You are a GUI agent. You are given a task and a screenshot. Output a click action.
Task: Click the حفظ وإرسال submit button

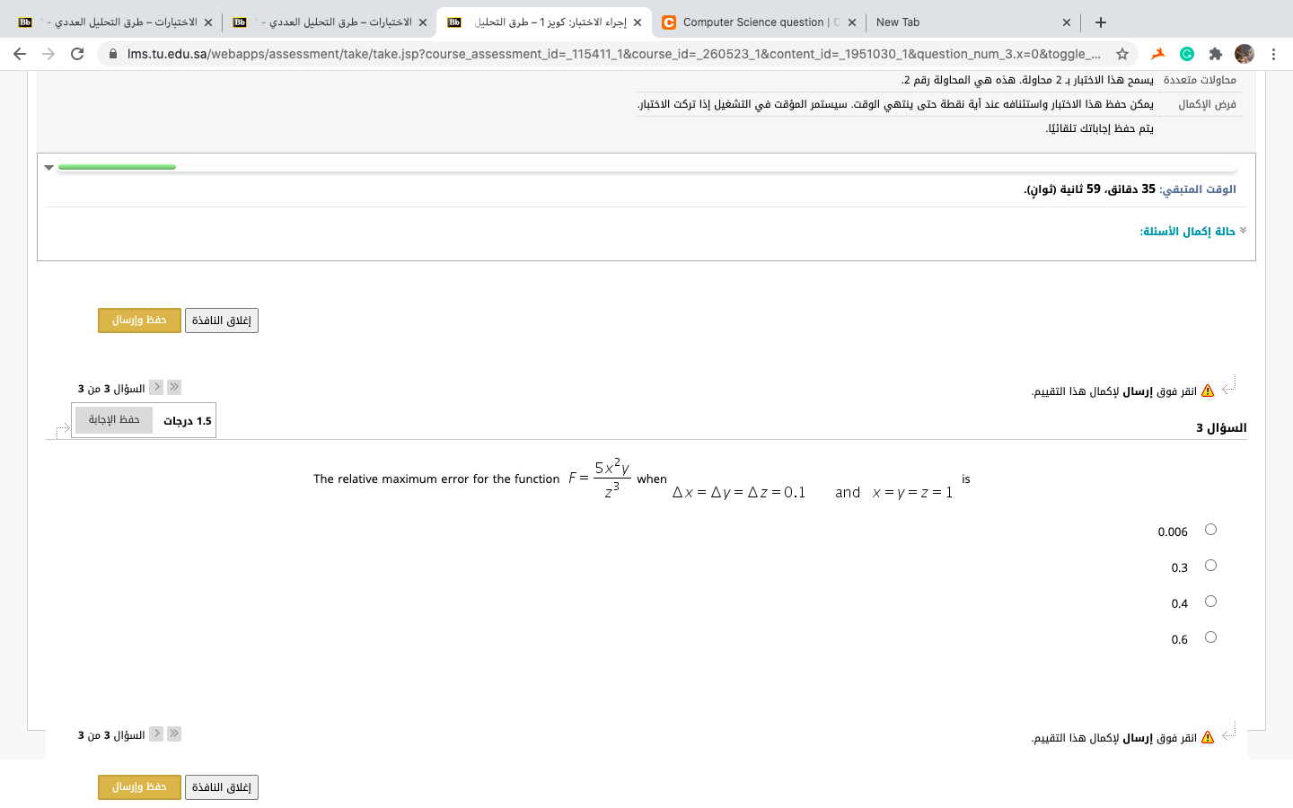click(139, 320)
